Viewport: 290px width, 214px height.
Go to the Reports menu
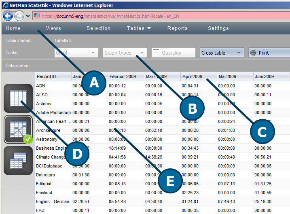pos(178,28)
